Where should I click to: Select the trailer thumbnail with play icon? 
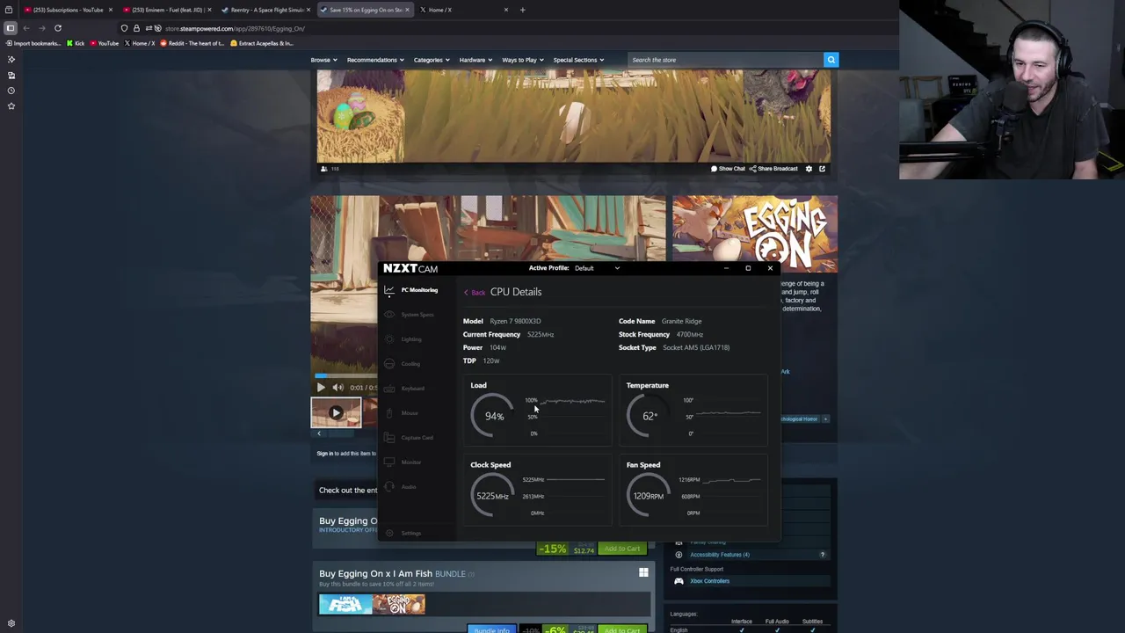tap(336, 412)
